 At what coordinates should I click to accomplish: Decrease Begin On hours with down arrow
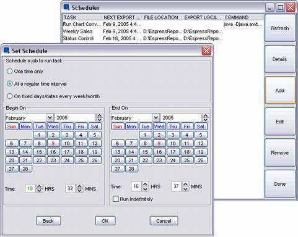(39, 191)
